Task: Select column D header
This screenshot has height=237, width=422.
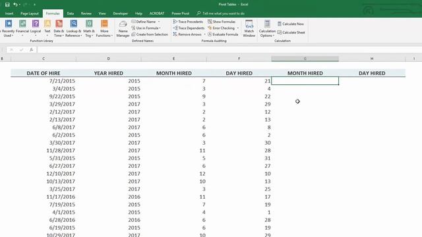Action: 108,59
